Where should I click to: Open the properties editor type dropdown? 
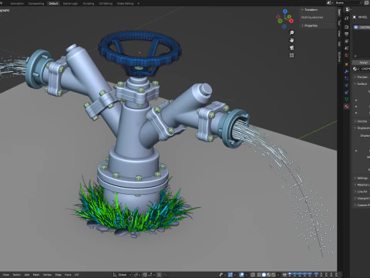[348, 9]
